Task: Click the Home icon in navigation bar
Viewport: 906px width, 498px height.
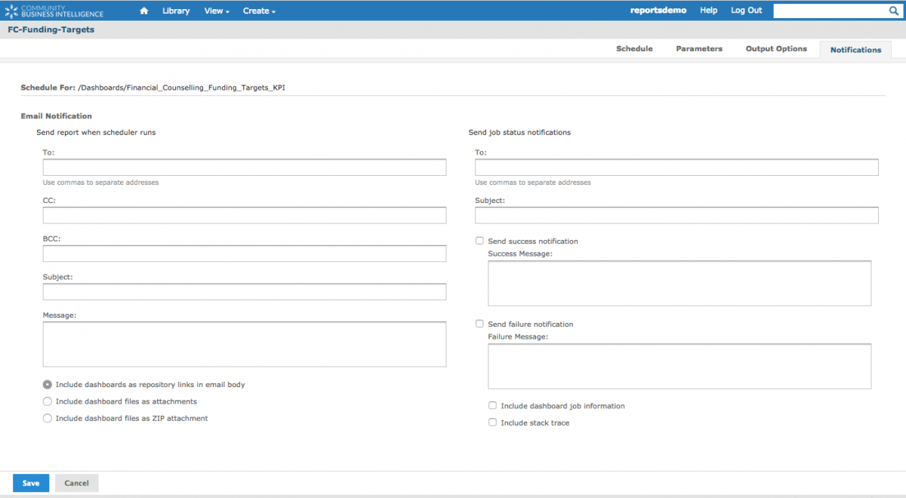Action: [144, 11]
